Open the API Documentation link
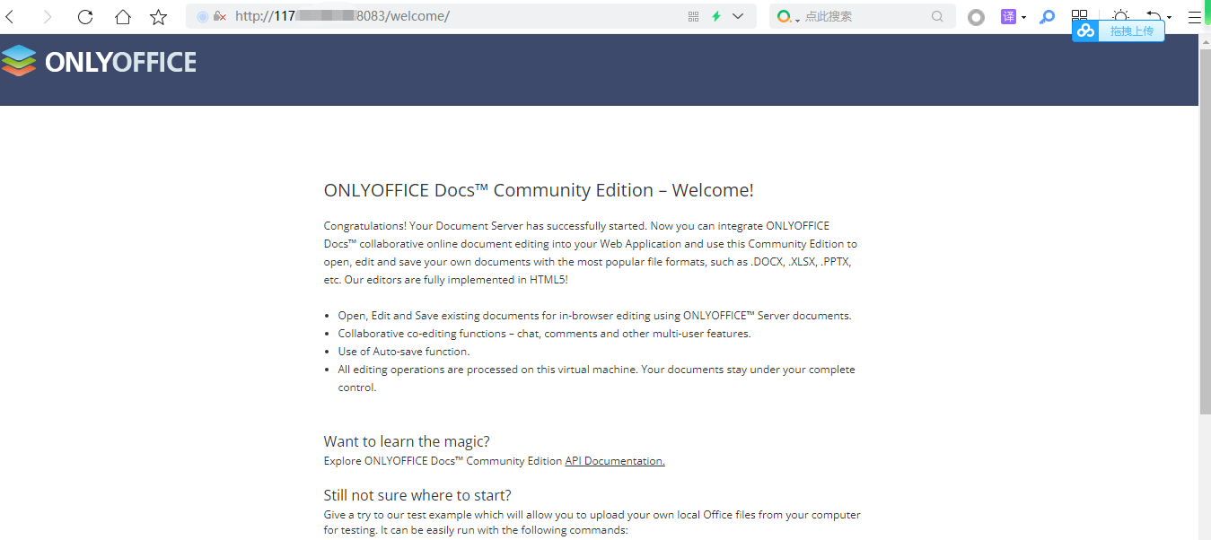This screenshot has height=540, width=1211. pyautogui.click(x=615, y=461)
